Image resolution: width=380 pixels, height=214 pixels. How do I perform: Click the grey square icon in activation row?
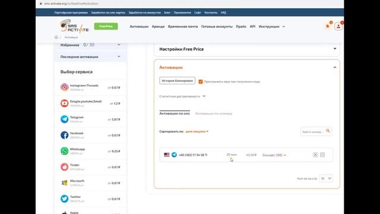click(322, 155)
